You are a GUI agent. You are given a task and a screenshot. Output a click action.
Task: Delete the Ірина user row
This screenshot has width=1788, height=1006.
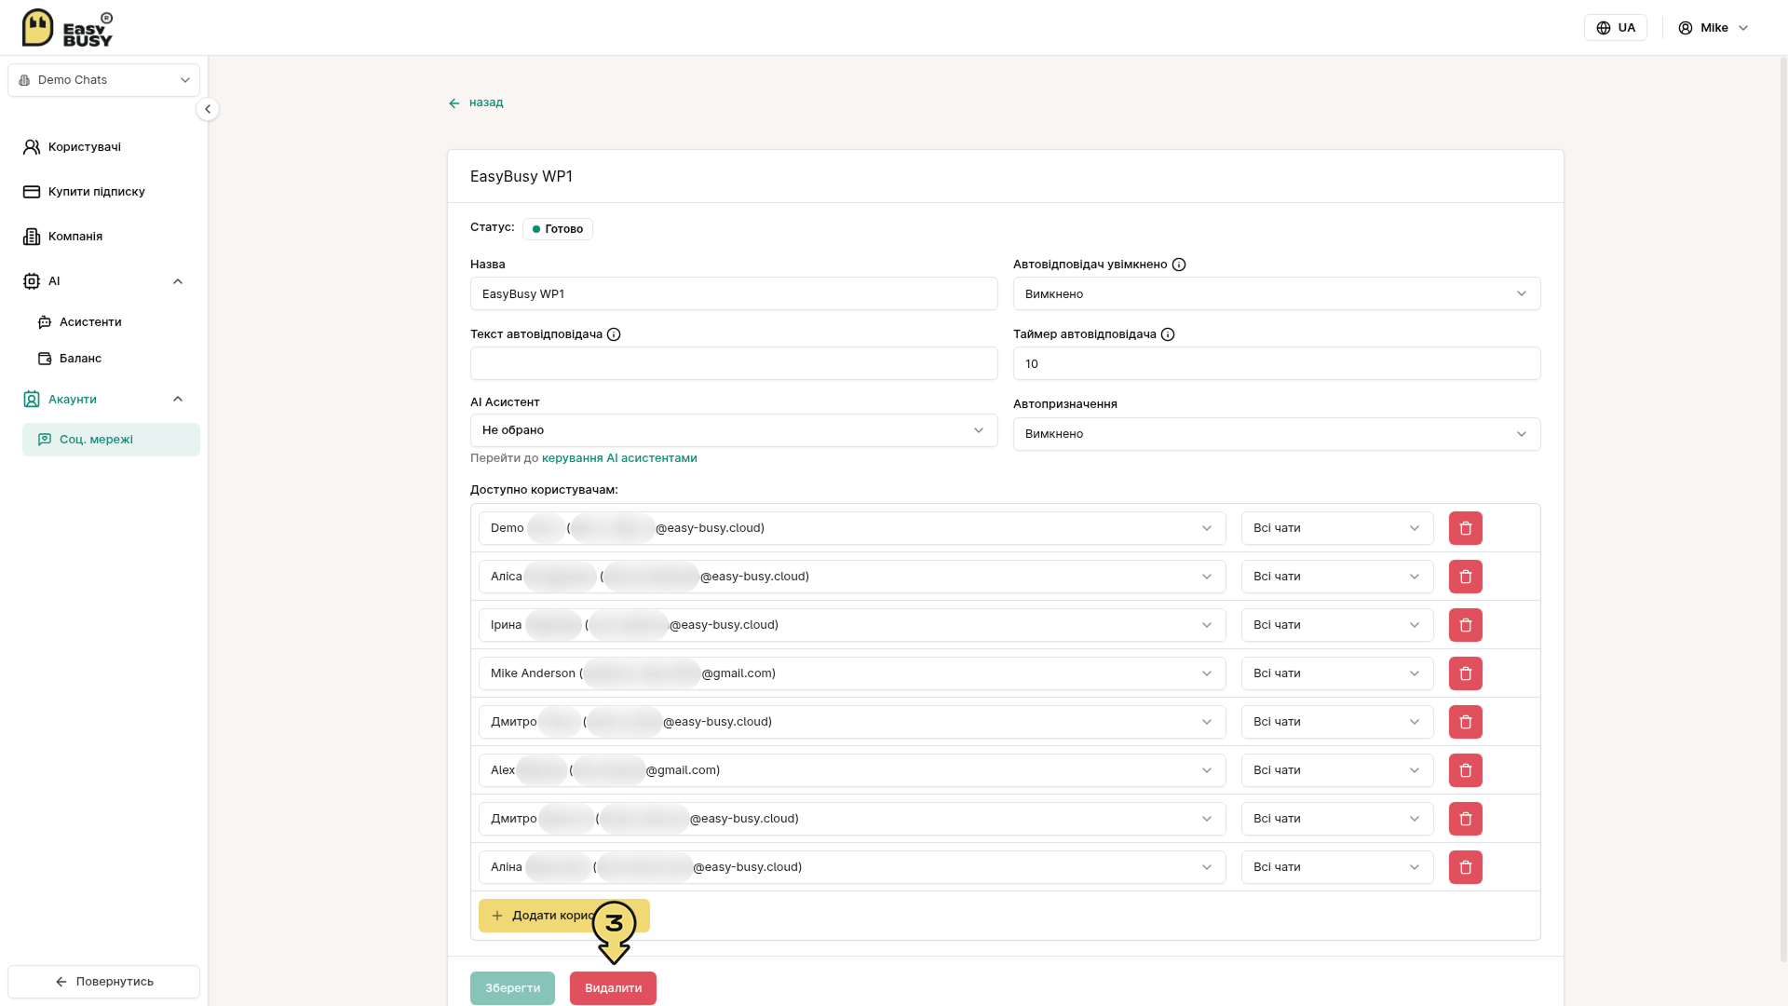pyautogui.click(x=1466, y=625)
